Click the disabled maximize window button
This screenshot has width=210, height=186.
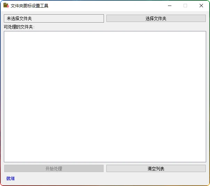pos(185,6)
